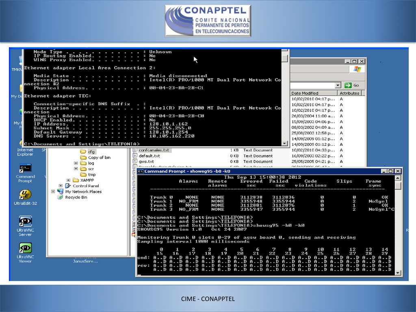Select the gws.txt file icon
416x312 pixels.
pyautogui.click(x=135, y=162)
